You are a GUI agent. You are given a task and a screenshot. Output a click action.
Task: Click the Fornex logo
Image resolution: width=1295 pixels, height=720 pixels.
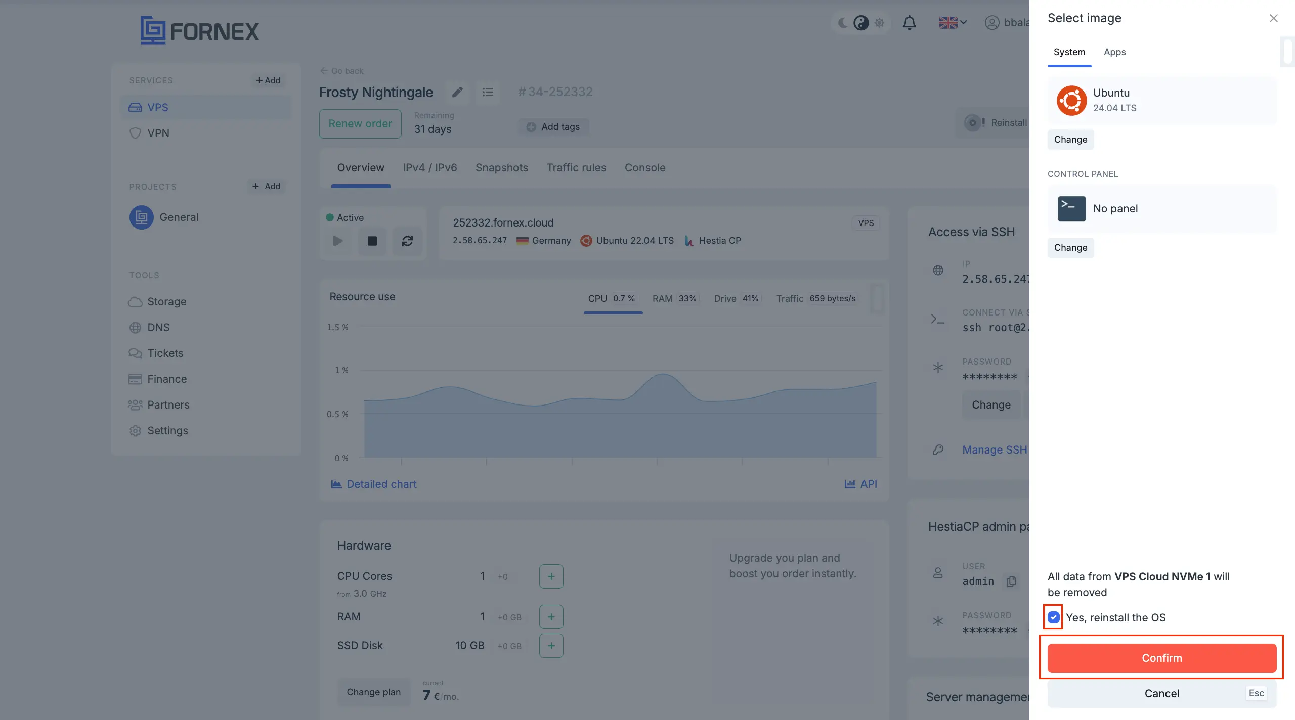[x=199, y=30]
